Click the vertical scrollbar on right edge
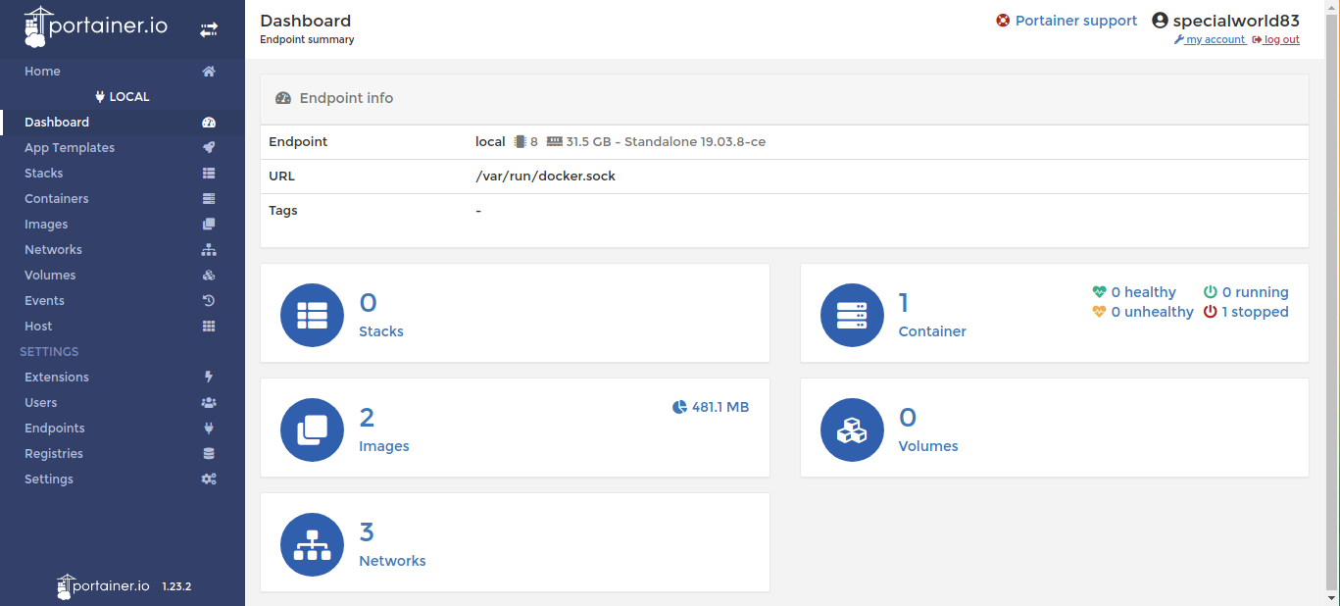 coord(1331,294)
